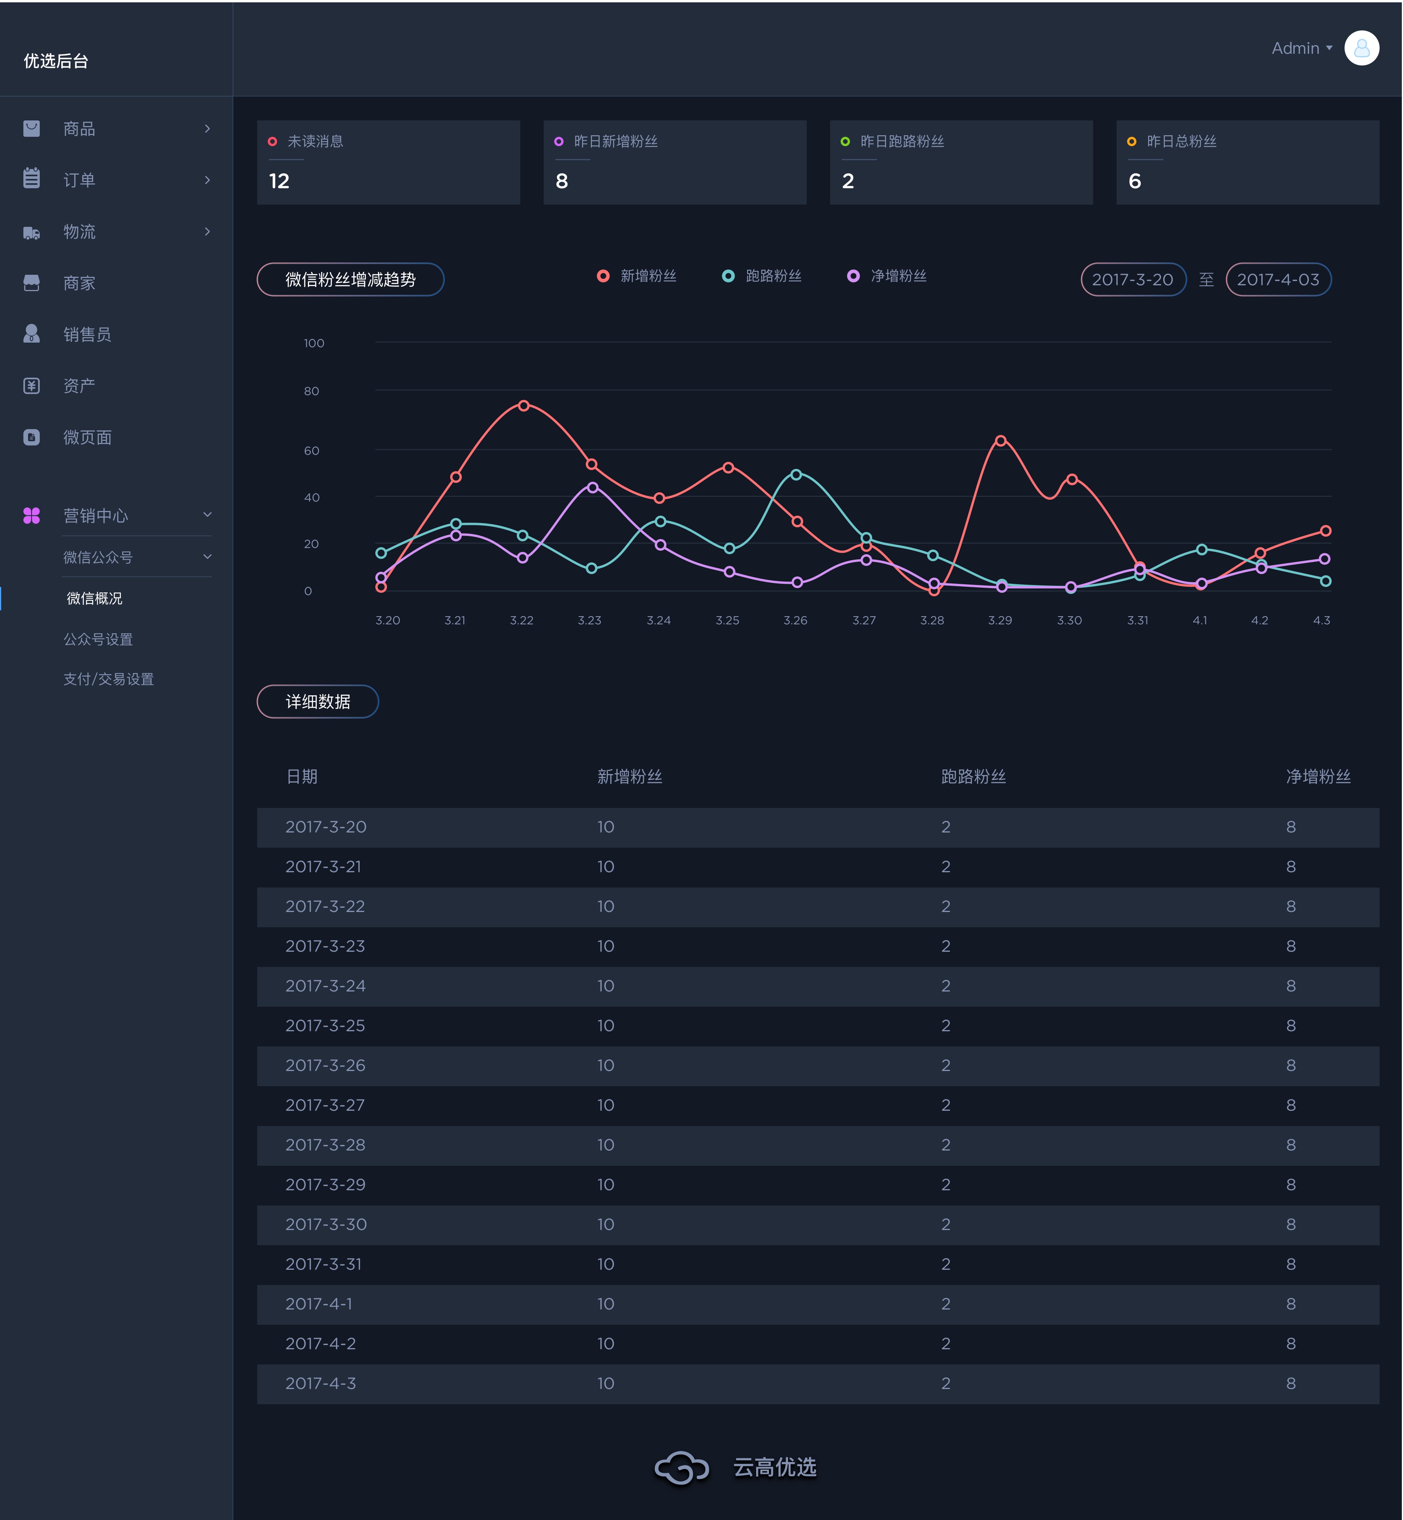Toggle the 跑路粉丝 legend series

[762, 276]
